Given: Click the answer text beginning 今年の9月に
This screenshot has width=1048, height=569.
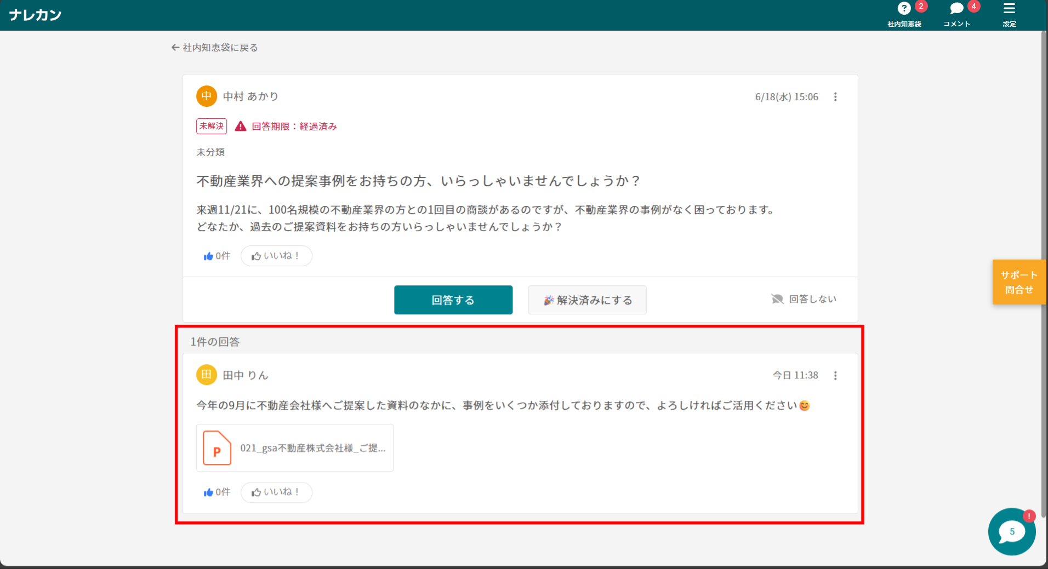Looking at the screenshot, I should click(x=497, y=405).
